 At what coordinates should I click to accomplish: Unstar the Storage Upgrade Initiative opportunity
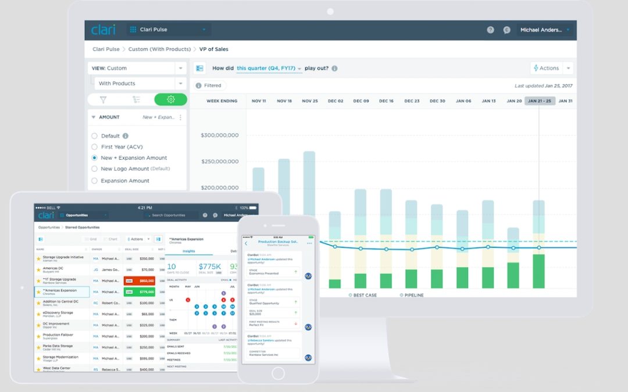(39, 259)
